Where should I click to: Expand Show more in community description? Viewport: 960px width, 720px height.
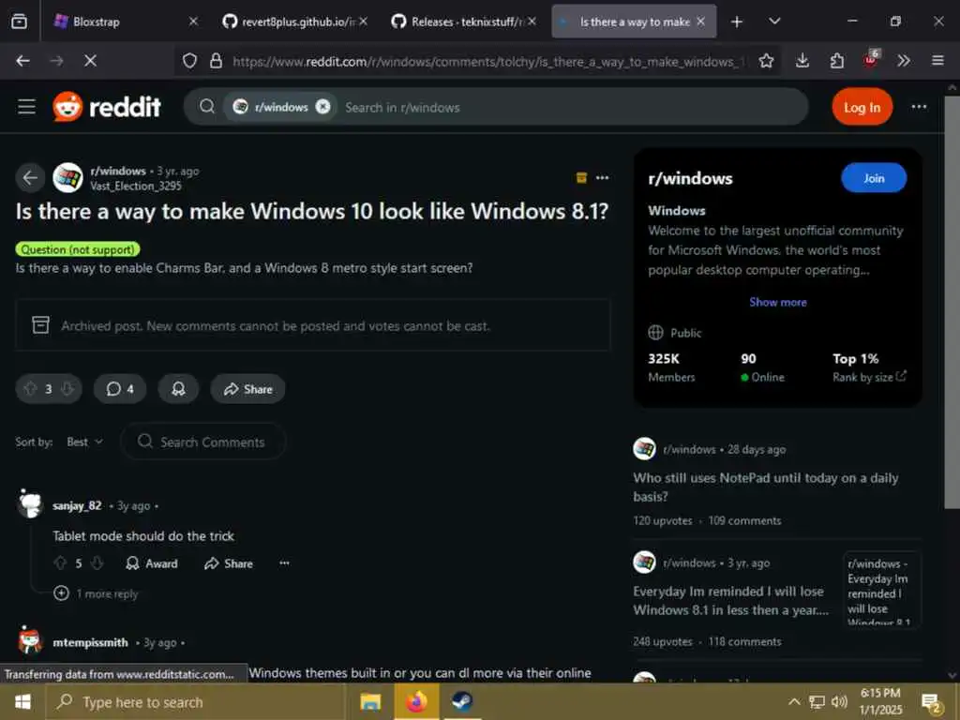[x=777, y=302]
